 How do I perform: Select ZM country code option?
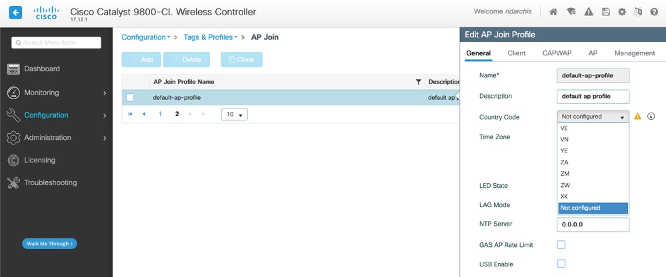point(593,174)
